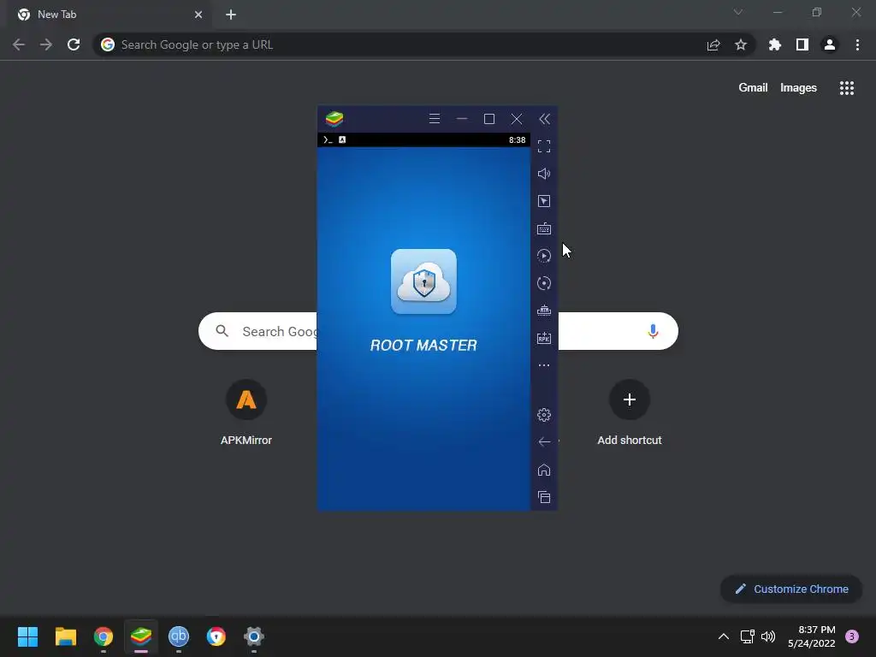Reload the Chrome page
Viewport: 876px width, 657px height.
click(x=74, y=44)
